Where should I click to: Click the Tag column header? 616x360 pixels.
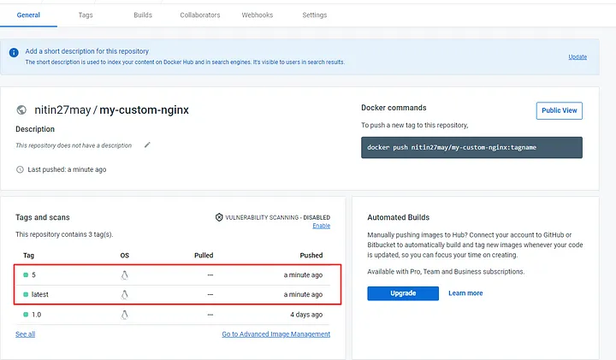[29, 255]
